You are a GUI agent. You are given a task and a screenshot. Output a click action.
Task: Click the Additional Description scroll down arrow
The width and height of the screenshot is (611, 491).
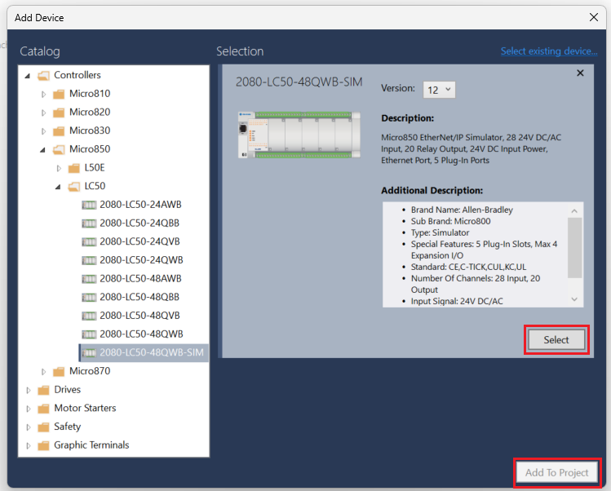coord(574,299)
